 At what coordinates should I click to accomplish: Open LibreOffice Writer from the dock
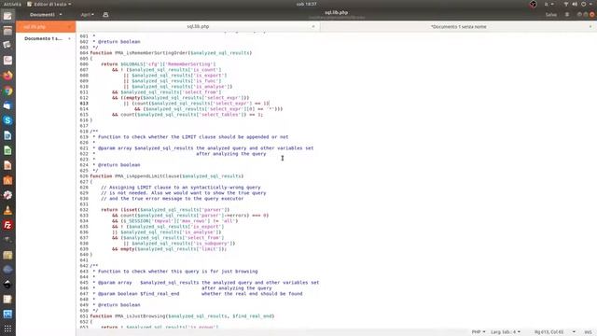(x=7, y=135)
